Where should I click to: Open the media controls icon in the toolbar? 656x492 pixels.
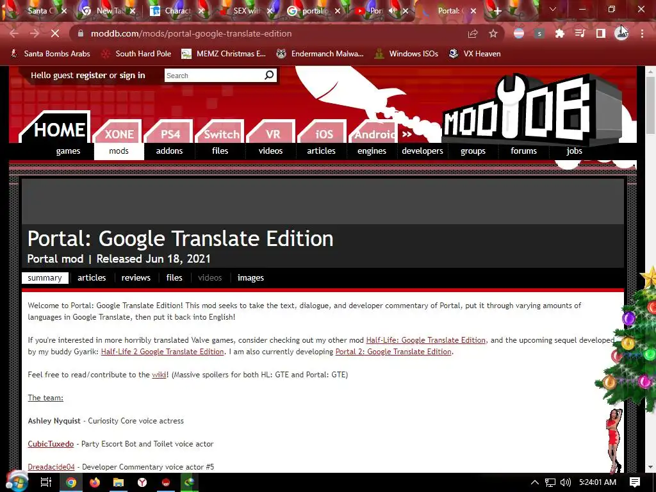point(580,33)
